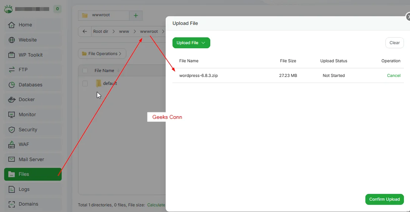Click the Operation column header
The height and width of the screenshot is (212, 410).
(391, 61)
